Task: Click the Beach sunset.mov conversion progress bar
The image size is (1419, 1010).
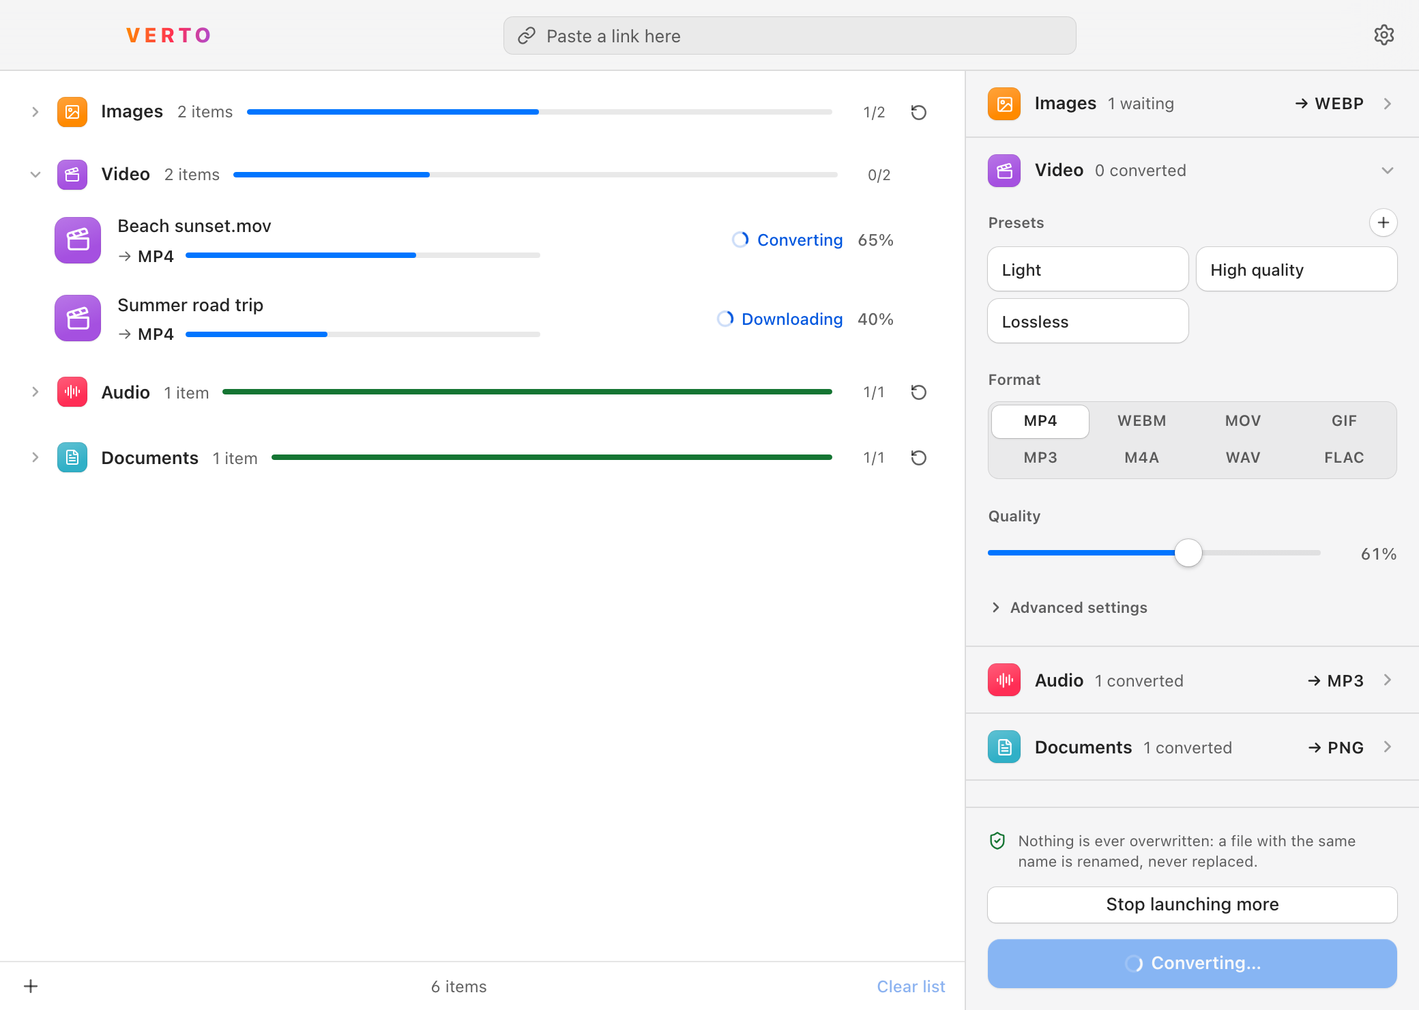Action: point(363,255)
